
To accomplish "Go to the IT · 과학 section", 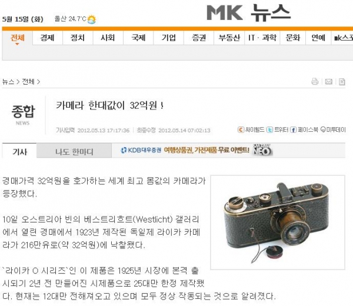I will coord(262,38).
